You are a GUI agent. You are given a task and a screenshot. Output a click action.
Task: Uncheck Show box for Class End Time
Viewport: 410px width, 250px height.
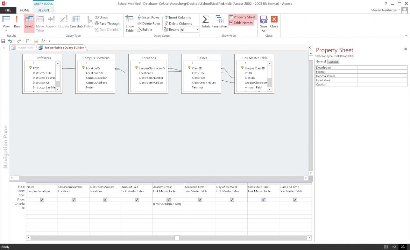coord(295,200)
